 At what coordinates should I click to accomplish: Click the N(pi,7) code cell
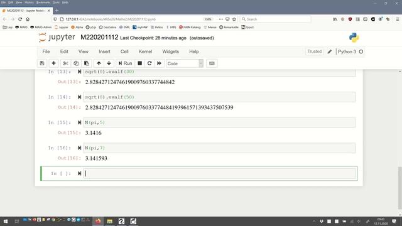click(219, 148)
